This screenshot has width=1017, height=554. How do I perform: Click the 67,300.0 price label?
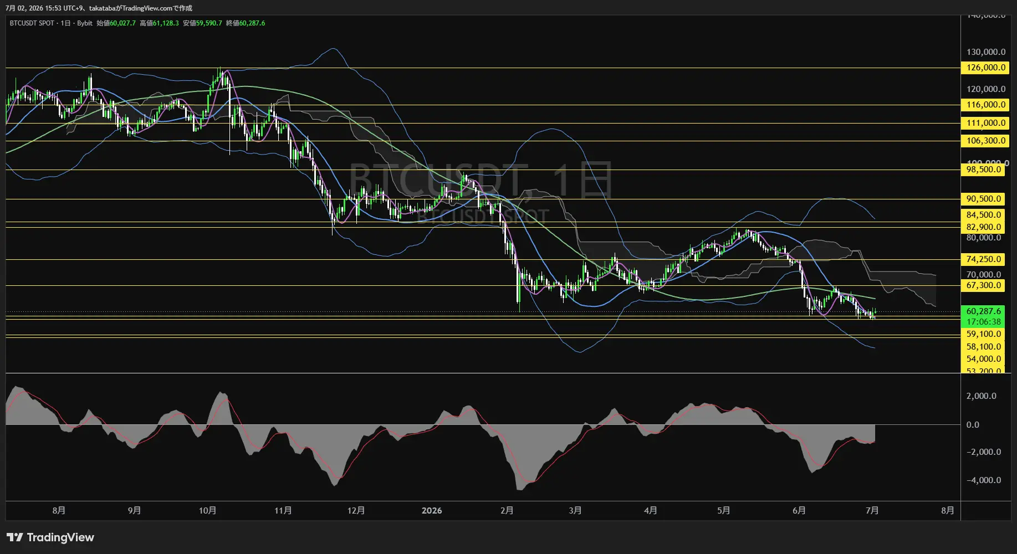pos(983,285)
